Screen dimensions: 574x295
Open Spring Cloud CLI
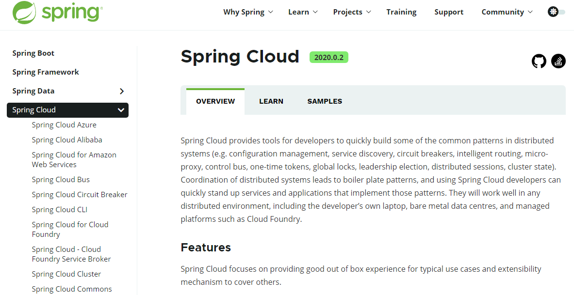click(60, 209)
